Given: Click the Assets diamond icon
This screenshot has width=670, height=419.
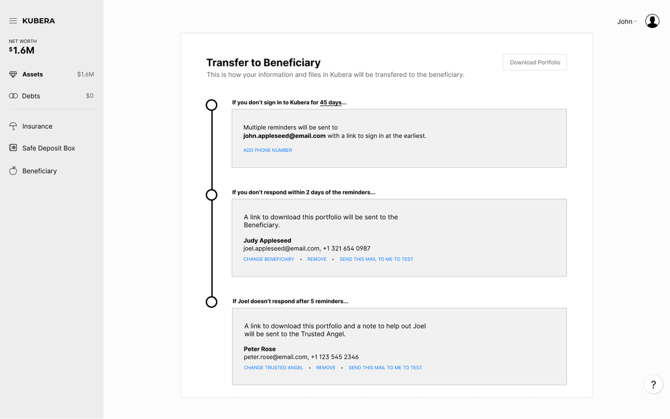Looking at the screenshot, I should 13,74.
